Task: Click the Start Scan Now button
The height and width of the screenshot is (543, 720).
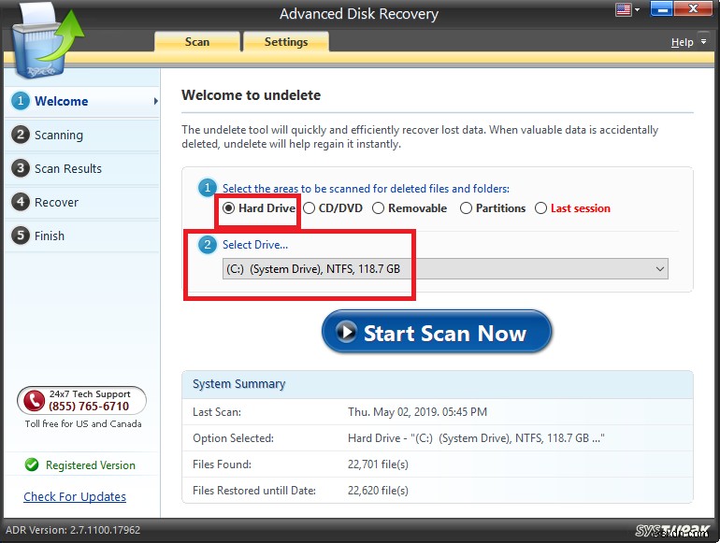Action: click(437, 333)
